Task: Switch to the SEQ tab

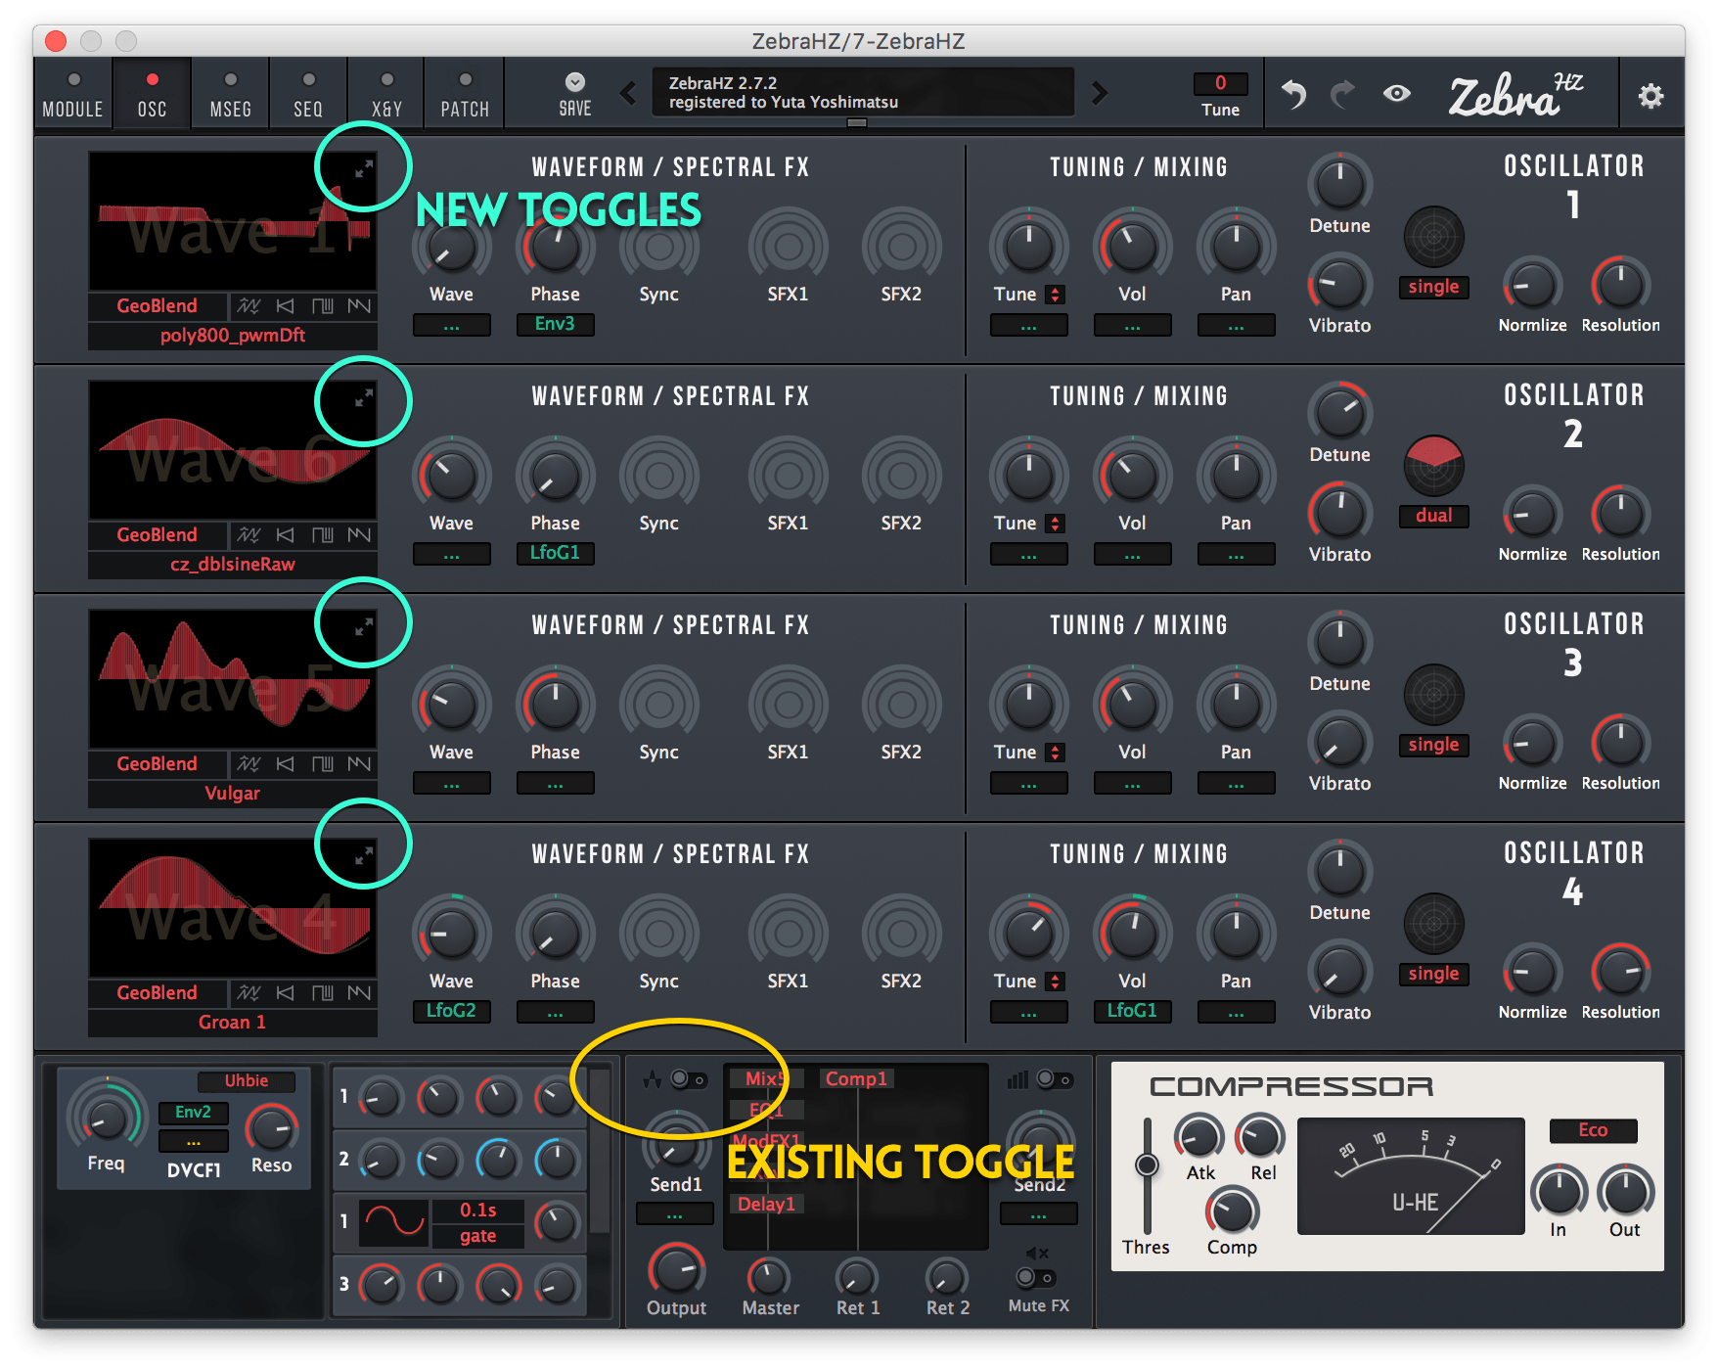Action: pyautogui.click(x=308, y=94)
